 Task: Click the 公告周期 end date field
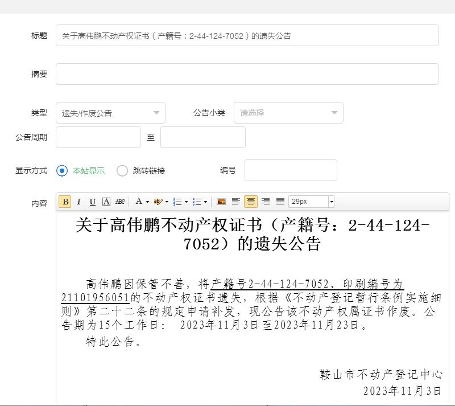(x=203, y=137)
